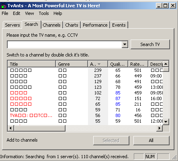The image size is (178, 161).
Task: Sort by the Rate... column header
Action: click(x=138, y=64)
